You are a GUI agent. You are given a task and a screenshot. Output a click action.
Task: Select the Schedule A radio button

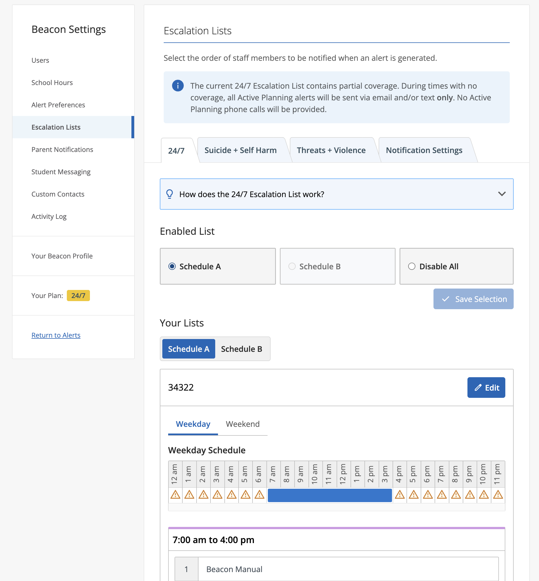click(172, 267)
